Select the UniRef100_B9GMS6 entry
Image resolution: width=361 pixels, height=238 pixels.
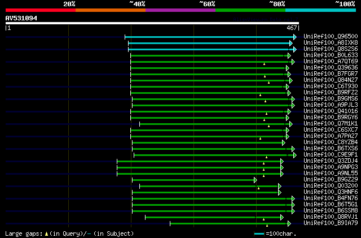(331, 99)
